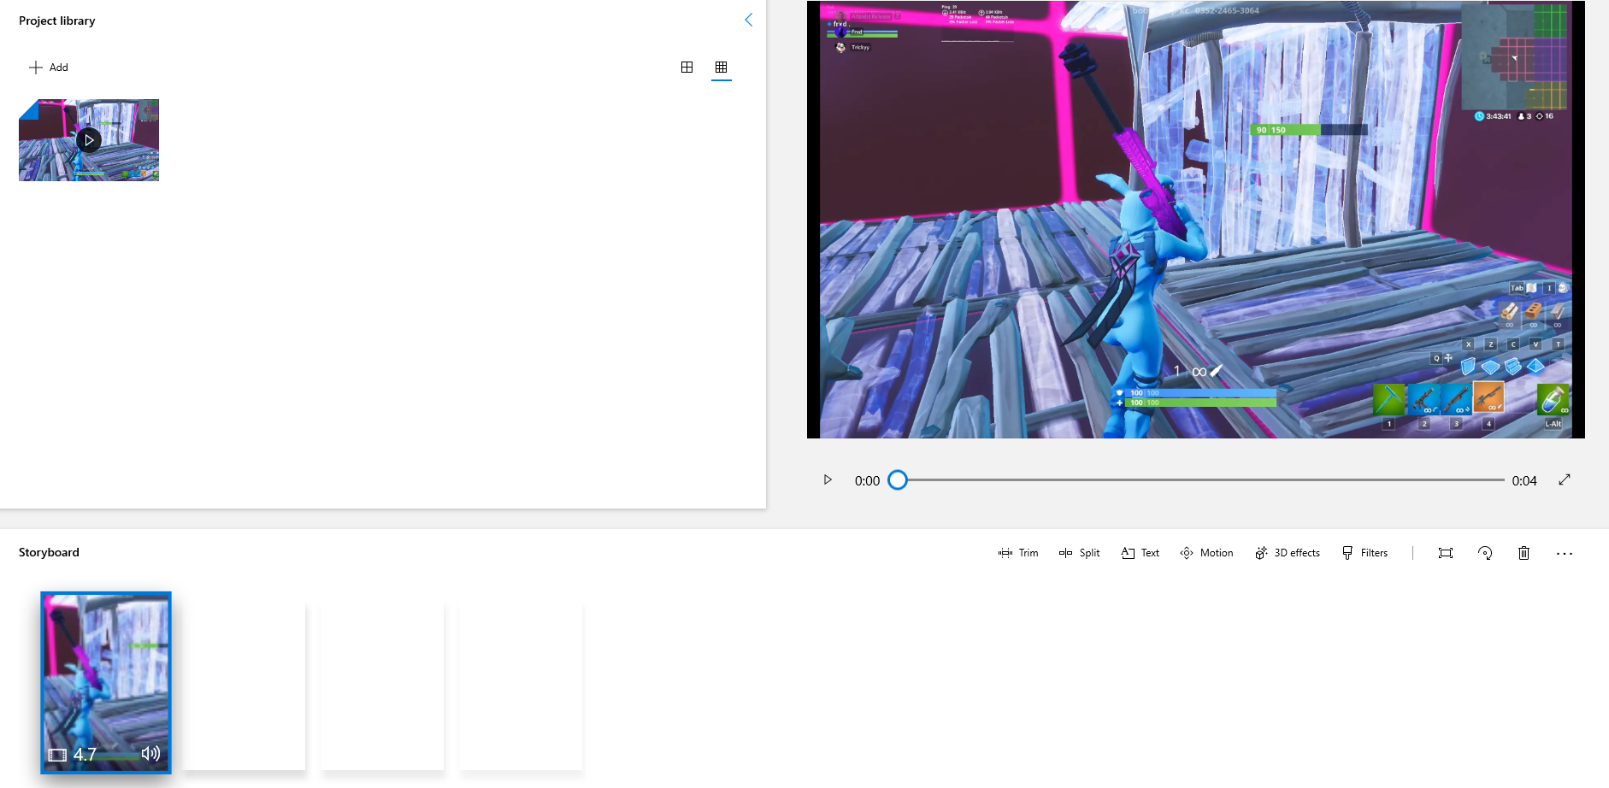The height and width of the screenshot is (788, 1609).
Task: Open preview in full screen
Action: click(1565, 479)
